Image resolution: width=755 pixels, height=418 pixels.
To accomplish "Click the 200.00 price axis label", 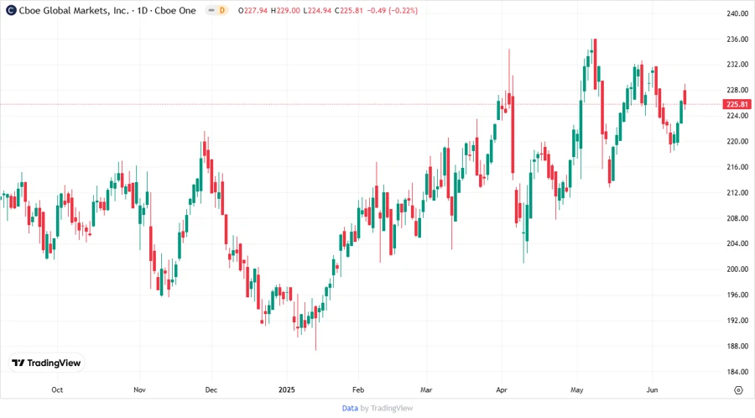I will coord(737,269).
